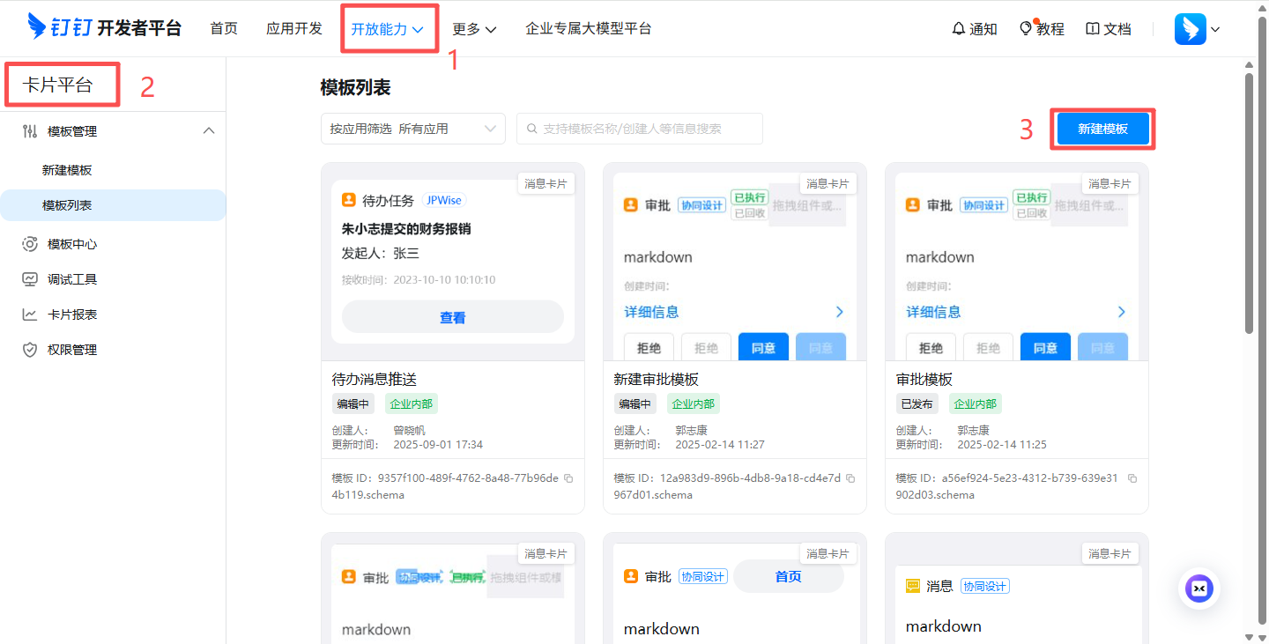The image size is (1269, 644).
Task: Select 新建模板 in the sidebar
Action: pyautogui.click(x=67, y=170)
